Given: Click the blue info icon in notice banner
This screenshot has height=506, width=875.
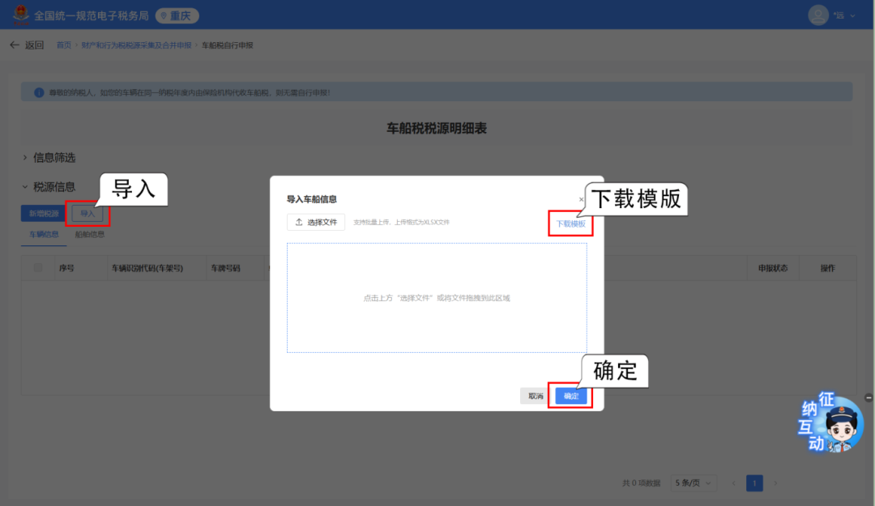Looking at the screenshot, I should click(38, 93).
